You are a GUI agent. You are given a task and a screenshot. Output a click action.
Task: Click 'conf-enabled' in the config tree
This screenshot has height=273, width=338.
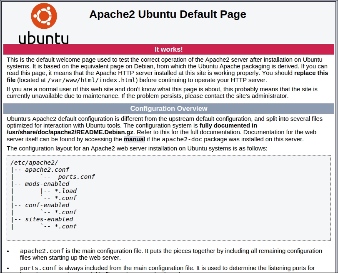47,205
